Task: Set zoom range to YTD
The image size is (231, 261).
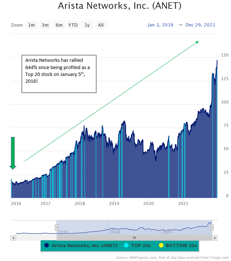Action: [73, 25]
